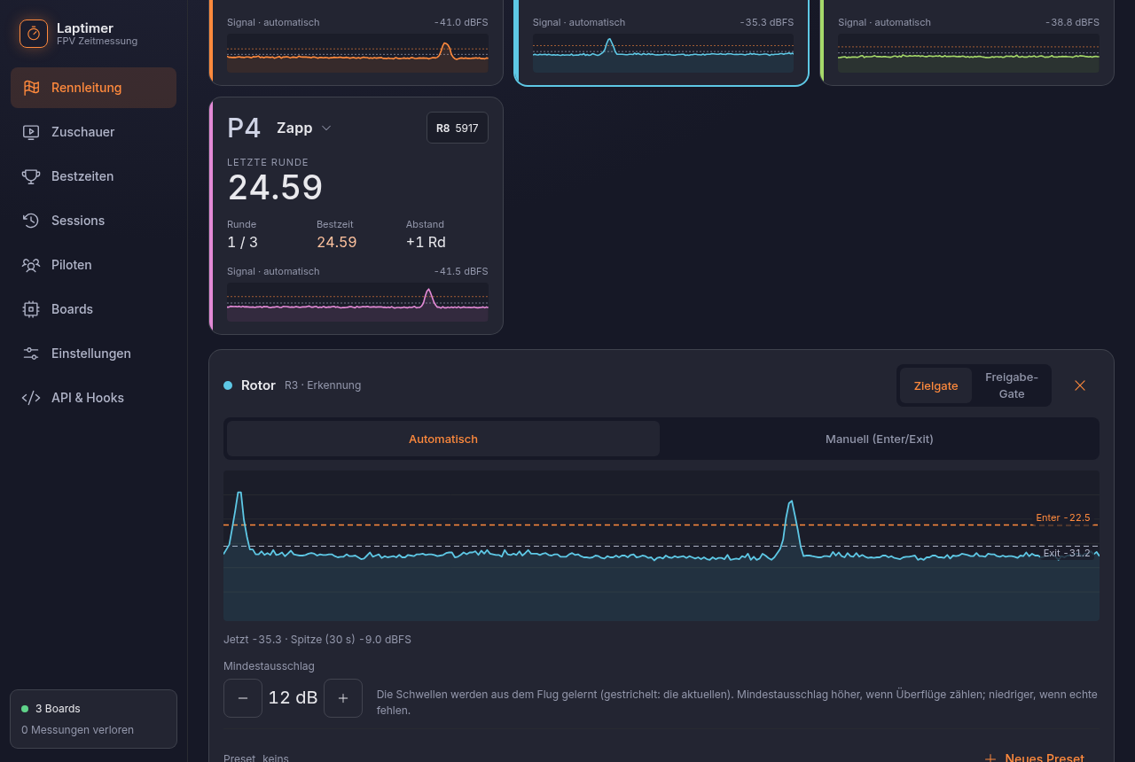
Task: Click the large Rotor signal chart
Action: (x=661, y=546)
